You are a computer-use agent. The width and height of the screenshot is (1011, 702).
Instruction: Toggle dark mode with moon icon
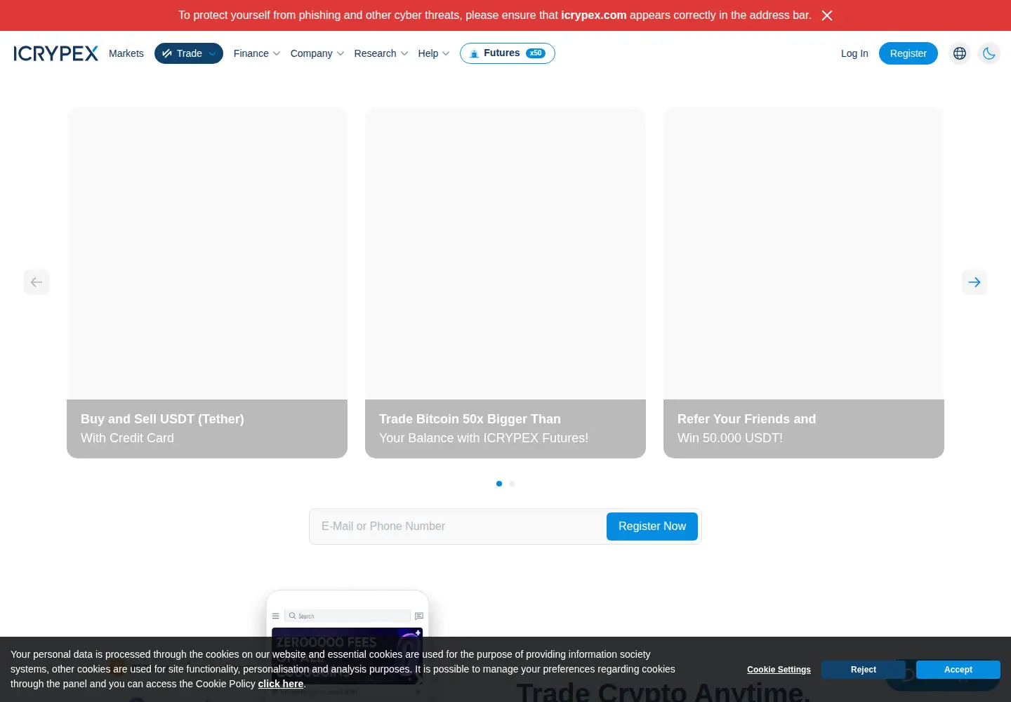click(x=989, y=53)
